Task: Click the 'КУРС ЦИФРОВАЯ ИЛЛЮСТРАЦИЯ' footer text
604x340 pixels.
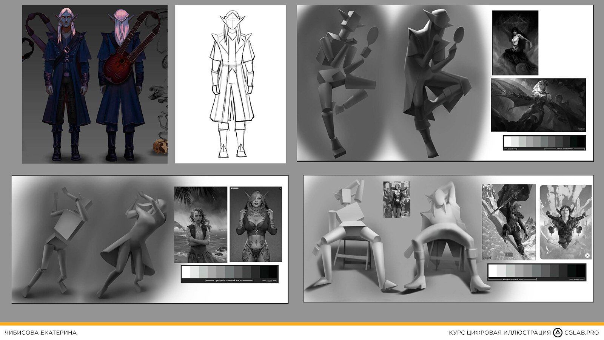Action: click(x=500, y=333)
